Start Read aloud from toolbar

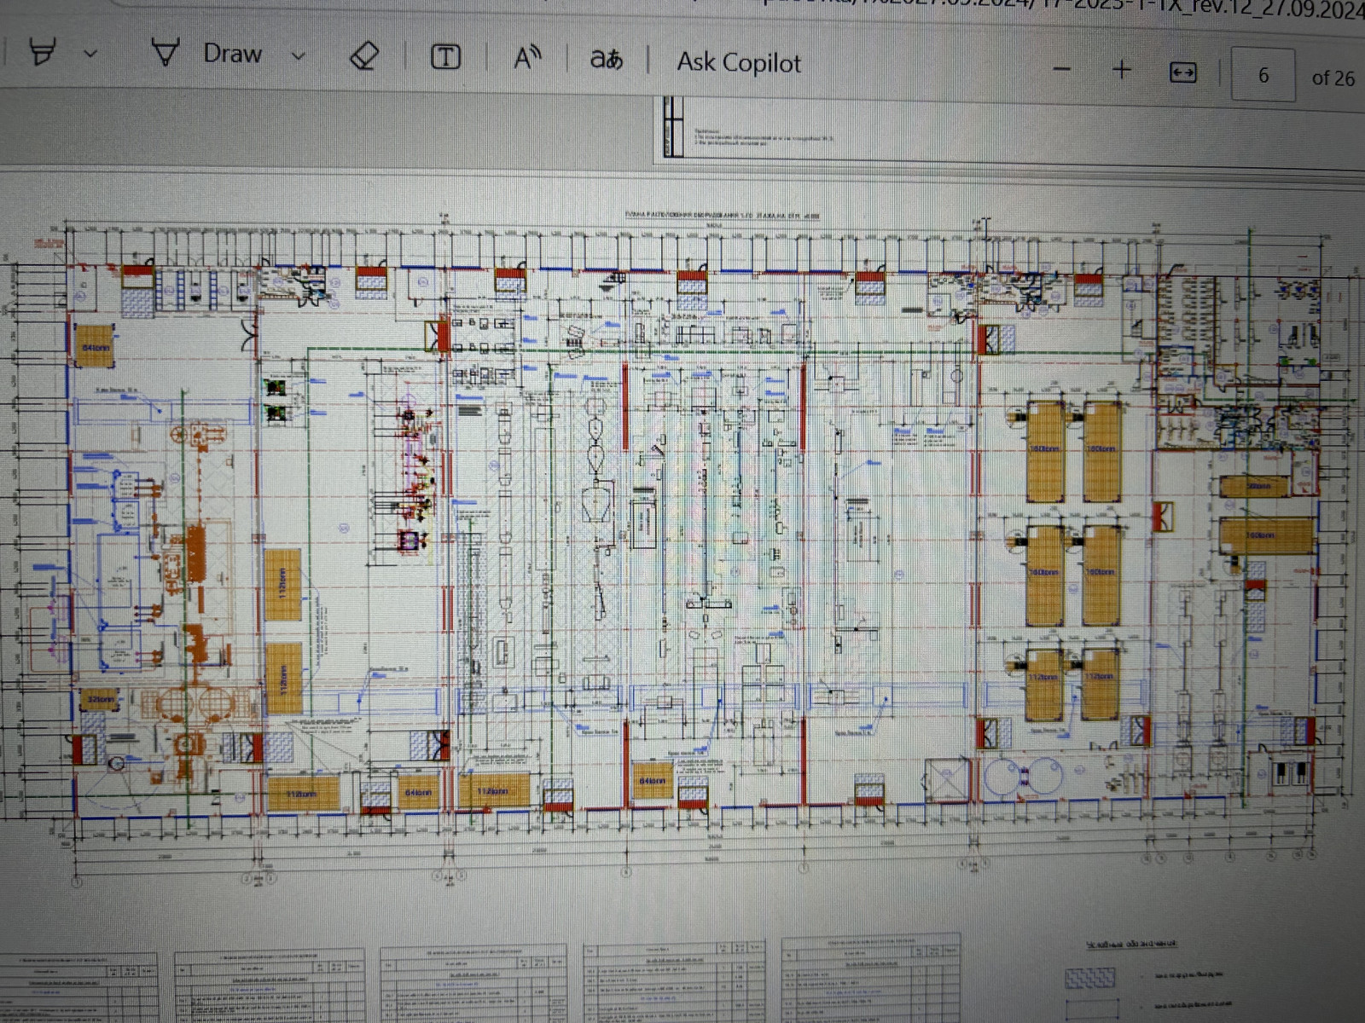(x=527, y=59)
